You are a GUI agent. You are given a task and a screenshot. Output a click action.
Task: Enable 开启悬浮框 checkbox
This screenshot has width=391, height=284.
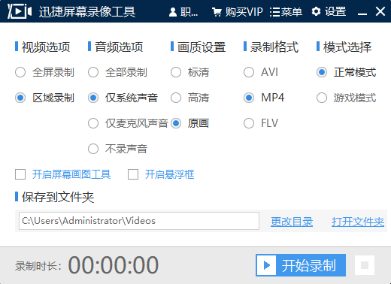[x=133, y=174]
